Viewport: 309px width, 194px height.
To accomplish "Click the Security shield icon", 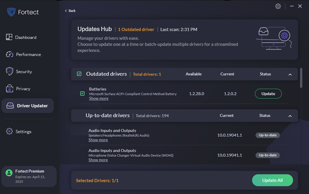I will pos(9,71).
